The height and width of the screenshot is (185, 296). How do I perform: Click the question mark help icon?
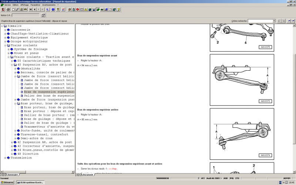(x=58, y=9)
